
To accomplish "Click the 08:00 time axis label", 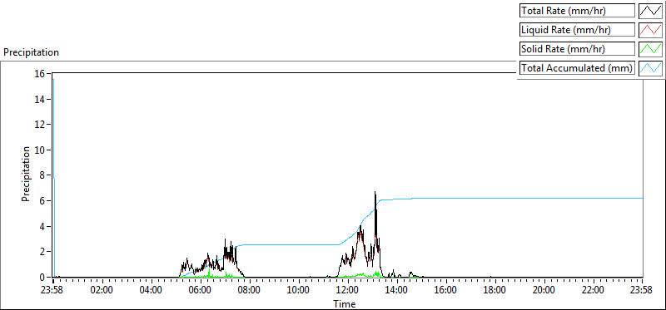I will pyautogui.click(x=249, y=291).
